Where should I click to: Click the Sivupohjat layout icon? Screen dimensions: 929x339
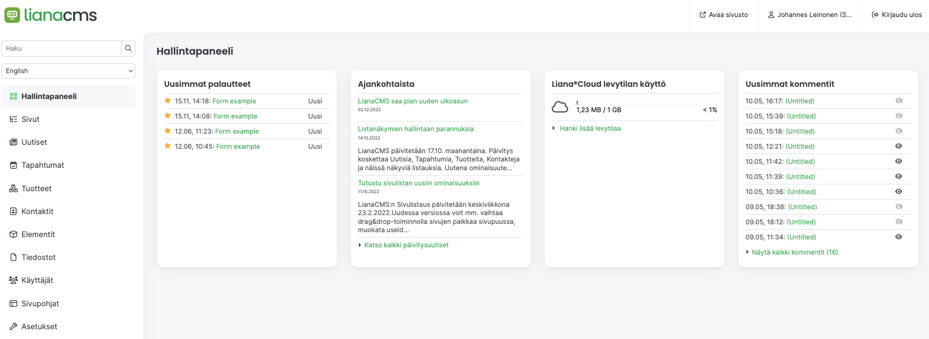coord(14,303)
